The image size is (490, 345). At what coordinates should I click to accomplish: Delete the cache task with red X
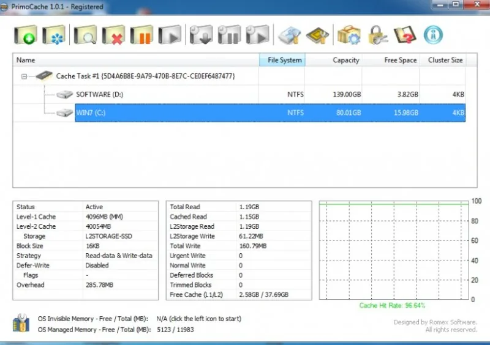click(x=113, y=35)
